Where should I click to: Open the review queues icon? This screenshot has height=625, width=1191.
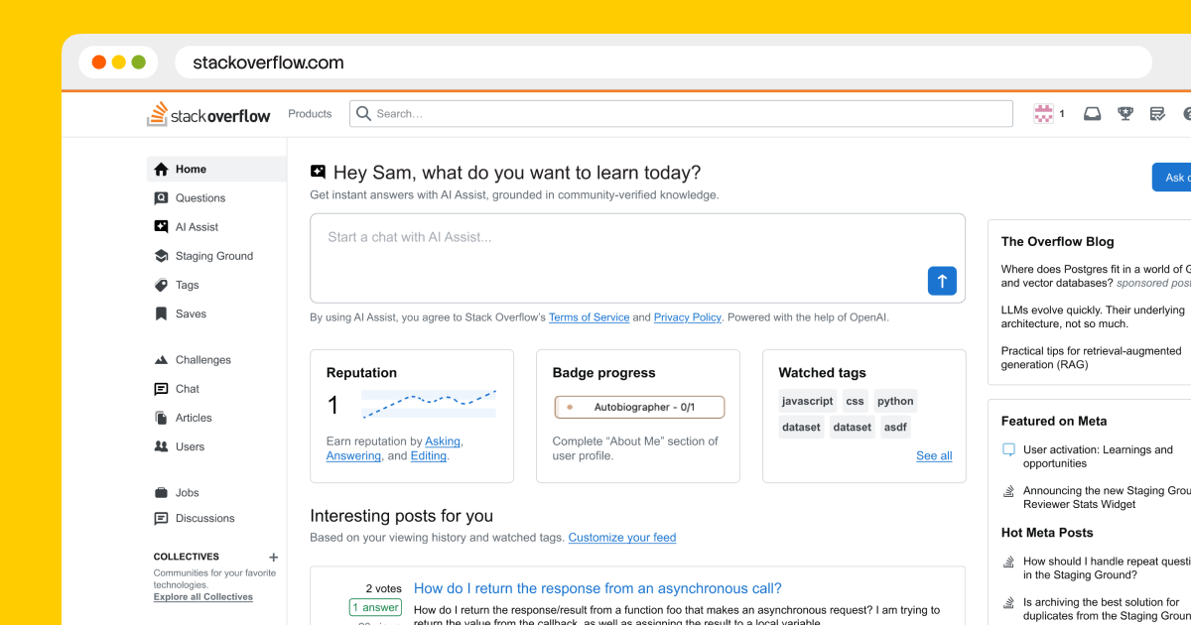[1157, 113]
